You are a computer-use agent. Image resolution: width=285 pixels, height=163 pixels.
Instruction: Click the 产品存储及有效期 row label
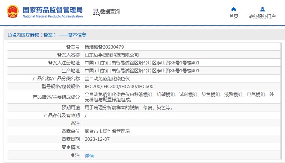[62, 116]
